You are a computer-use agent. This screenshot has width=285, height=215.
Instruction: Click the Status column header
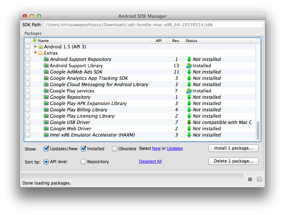(218, 41)
